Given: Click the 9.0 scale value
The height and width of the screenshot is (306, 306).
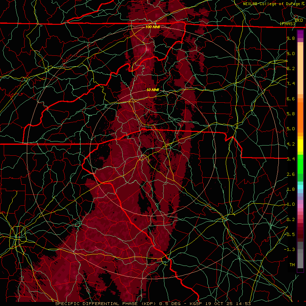Looking at the screenshot, I should coord(291,53).
